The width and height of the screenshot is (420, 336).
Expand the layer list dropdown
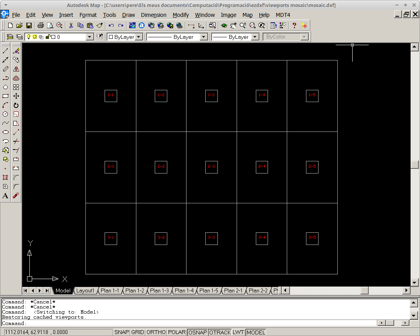[x=90, y=37]
